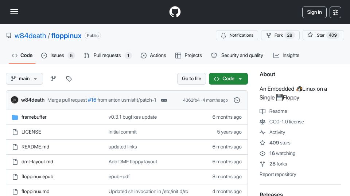
Task: View tags via the tag icon
Action: [x=69, y=79]
